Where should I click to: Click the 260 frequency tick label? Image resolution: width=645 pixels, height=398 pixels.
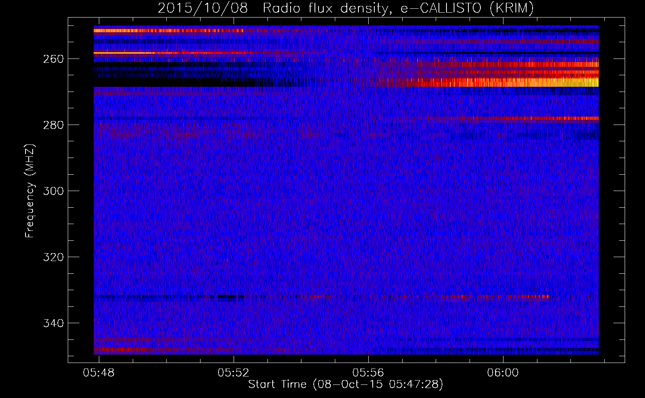pyautogui.click(x=53, y=59)
